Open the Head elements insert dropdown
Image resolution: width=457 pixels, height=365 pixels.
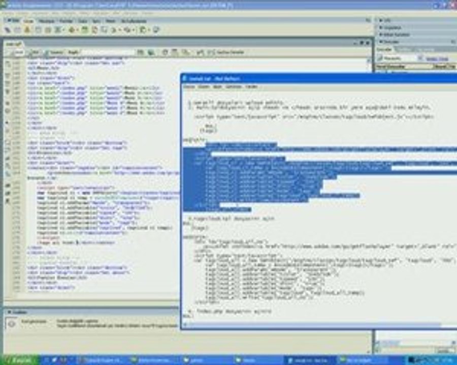click(x=115, y=30)
